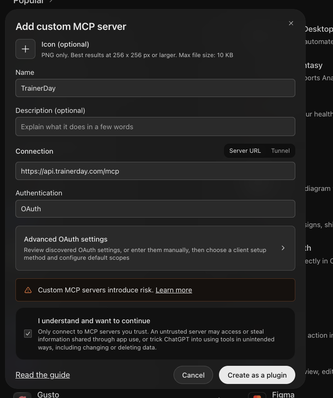Click the warning triangle icon
Image resolution: width=333 pixels, height=398 pixels.
(28, 290)
